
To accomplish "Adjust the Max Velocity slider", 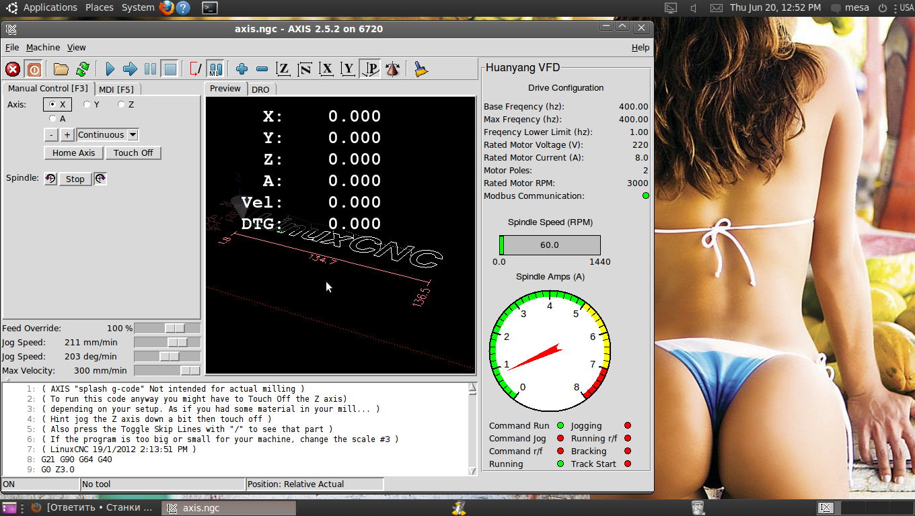I will pyautogui.click(x=168, y=371).
